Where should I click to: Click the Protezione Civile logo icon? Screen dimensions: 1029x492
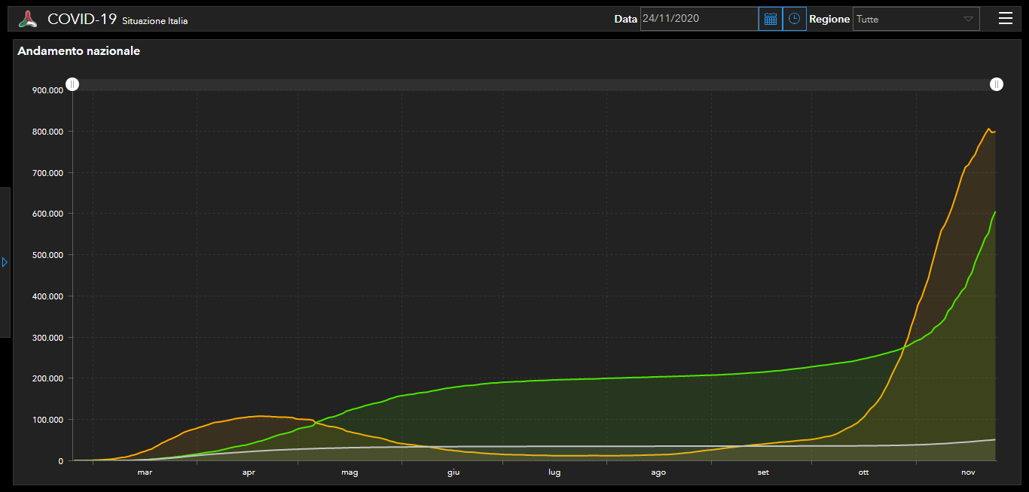[28, 20]
